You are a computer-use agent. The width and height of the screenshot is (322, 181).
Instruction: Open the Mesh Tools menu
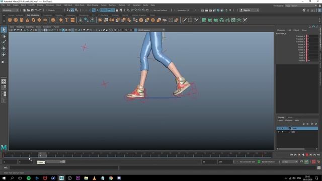[79, 5]
